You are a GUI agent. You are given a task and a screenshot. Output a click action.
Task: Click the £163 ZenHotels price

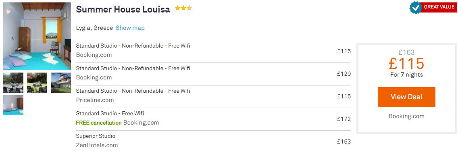coord(344,142)
